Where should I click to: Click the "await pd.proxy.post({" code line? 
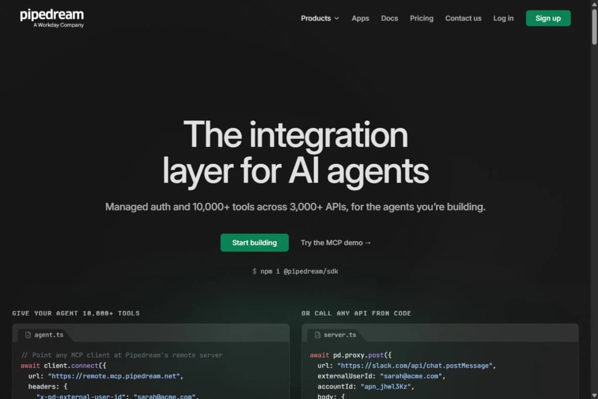pyautogui.click(x=351, y=355)
